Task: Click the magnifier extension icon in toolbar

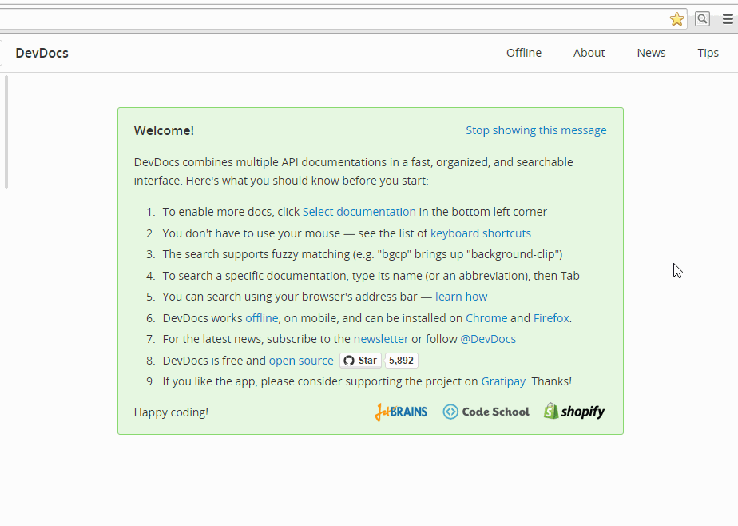Action: pos(702,19)
